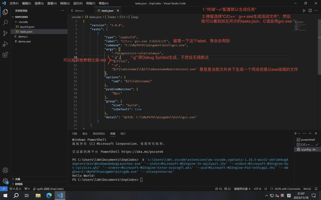Open the Source Control view

point(5,33)
